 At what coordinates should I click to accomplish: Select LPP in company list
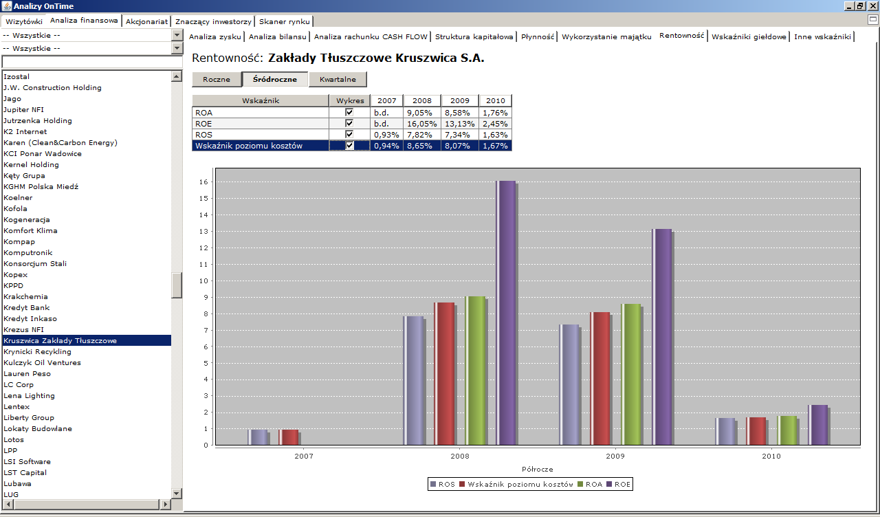coord(86,450)
